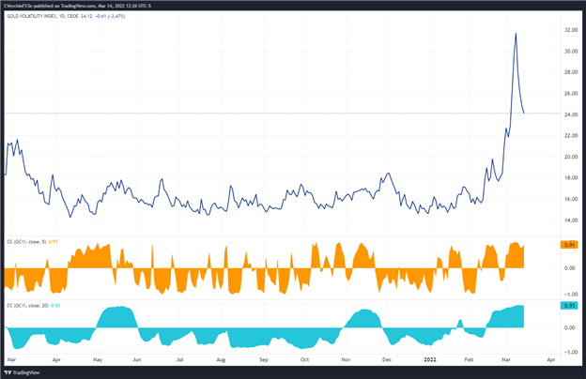586x379 pixels.
Task: Click the 22.00 price axis label
Action: pyautogui.click(x=571, y=135)
